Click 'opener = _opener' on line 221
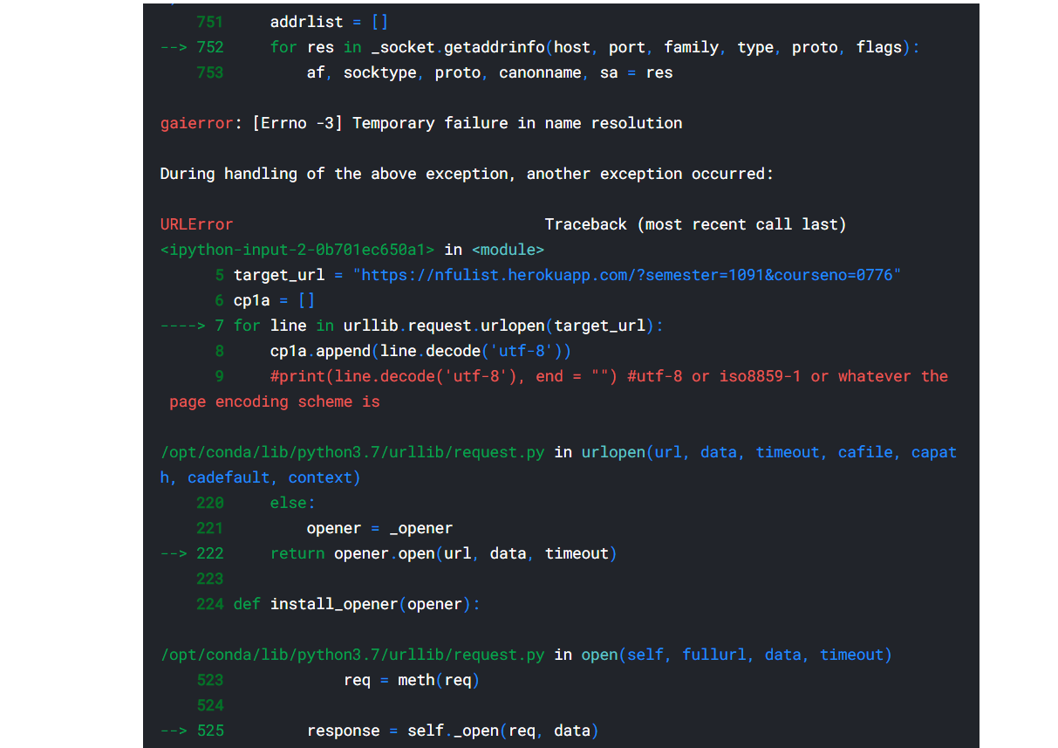This screenshot has height=748, width=1058. pyautogui.click(x=379, y=528)
